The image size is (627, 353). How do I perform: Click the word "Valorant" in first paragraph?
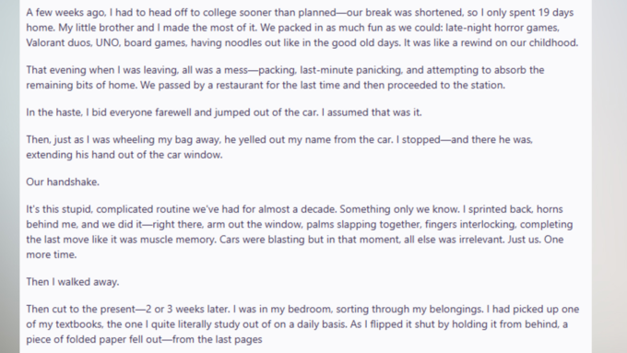point(44,42)
